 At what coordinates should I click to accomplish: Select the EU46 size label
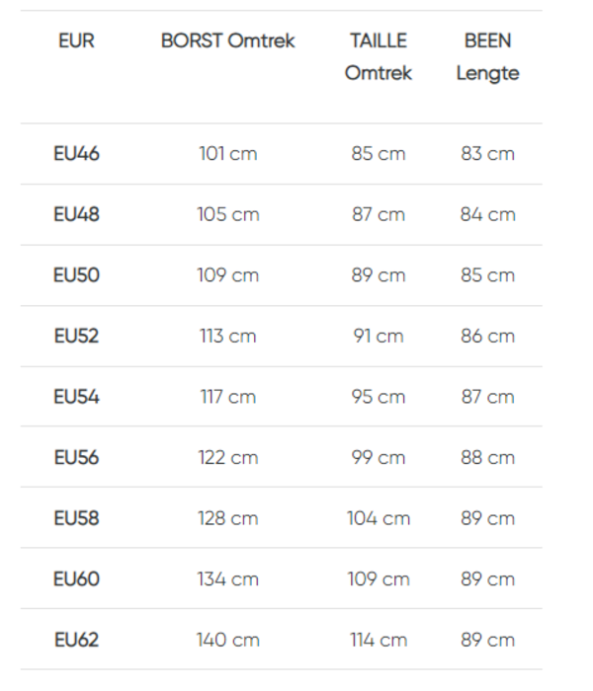(76, 154)
